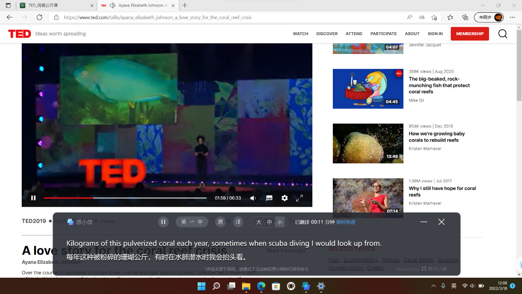Toggle video subtitles captions icon
Image resolution: width=522 pixels, height=294 pixels.
(x=269, y=198)
